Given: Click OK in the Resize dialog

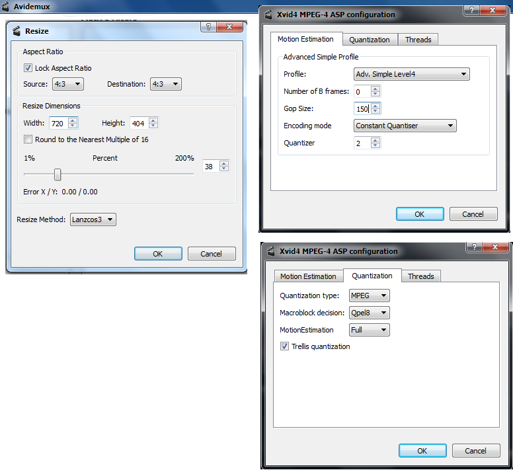Looking at the screenshot, I should [x=158, y=254].
